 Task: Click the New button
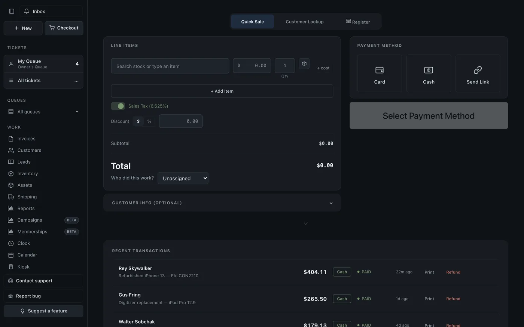[23, 28]
